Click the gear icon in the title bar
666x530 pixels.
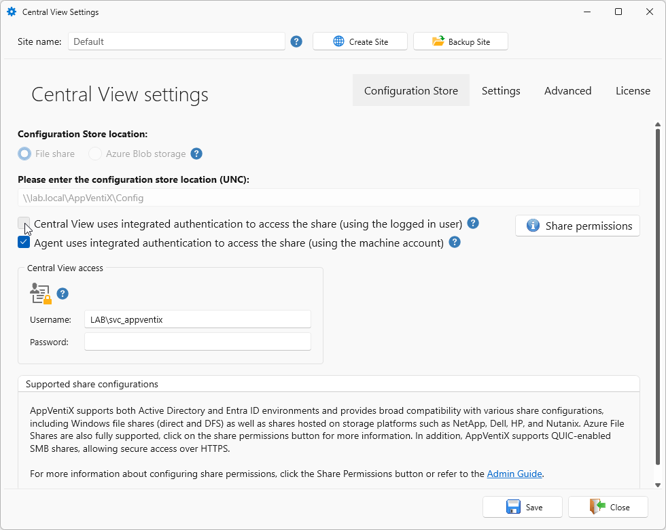pos(12,12)
